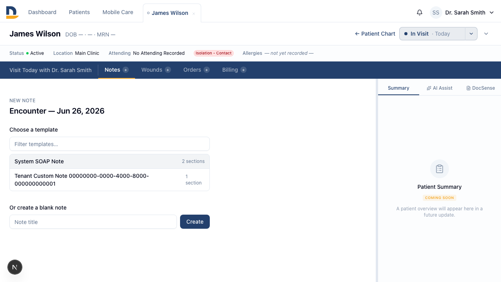Choose the System SOAP Note template
The width and height of the screenshot is (501, 282).
110,161
